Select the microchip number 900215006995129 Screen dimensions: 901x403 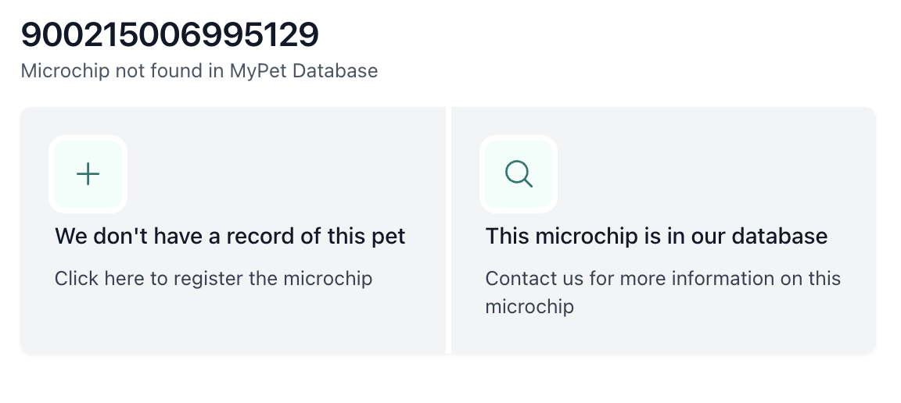pyautogui.click(x=170, y=34)
